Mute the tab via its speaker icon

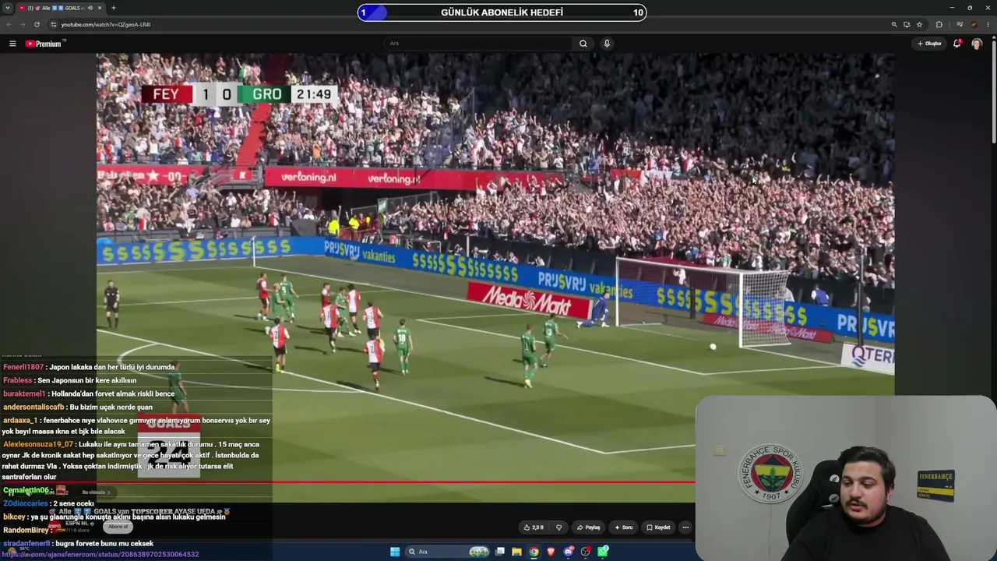pyautogui.click(x=90, y=8)
